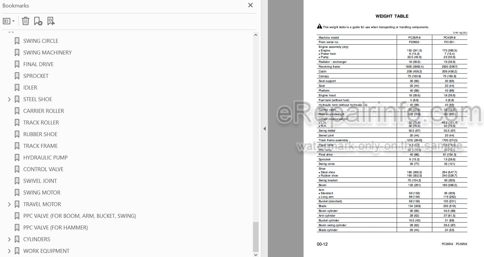Click the TRACK FRAME bookmark ribbon icon
This screenshot has height=257, width=484.
click(17, 146)
